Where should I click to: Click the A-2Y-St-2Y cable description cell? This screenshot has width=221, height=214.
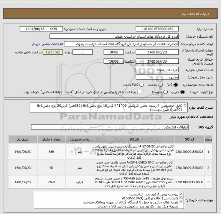click(134, 152)
